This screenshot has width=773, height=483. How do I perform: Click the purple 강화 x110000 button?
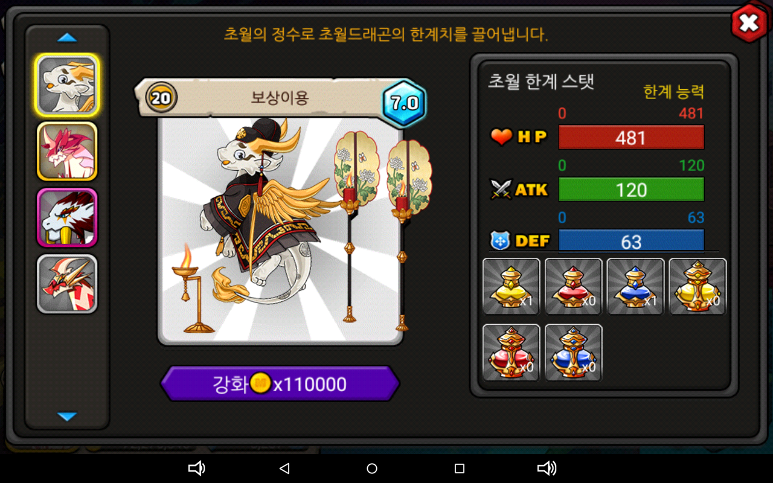pos(280,383)
